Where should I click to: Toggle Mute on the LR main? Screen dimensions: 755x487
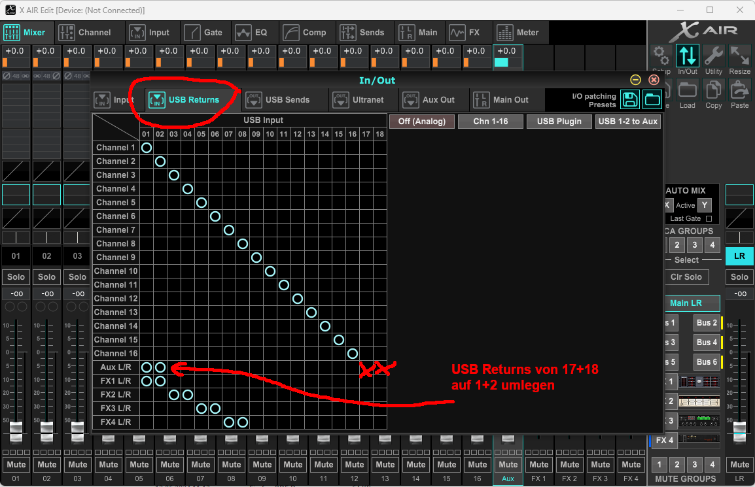(739, 464)
